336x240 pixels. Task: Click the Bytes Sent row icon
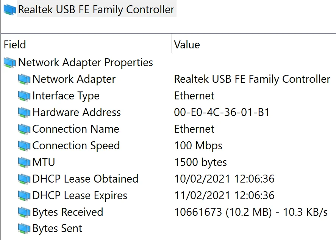(x=24, y=229)
